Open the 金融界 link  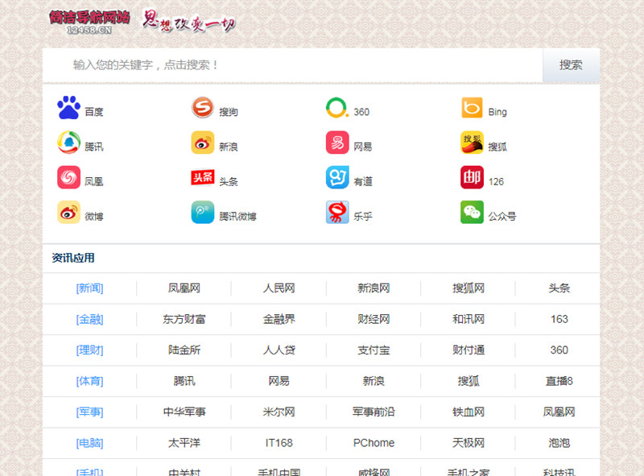(279, 320)
